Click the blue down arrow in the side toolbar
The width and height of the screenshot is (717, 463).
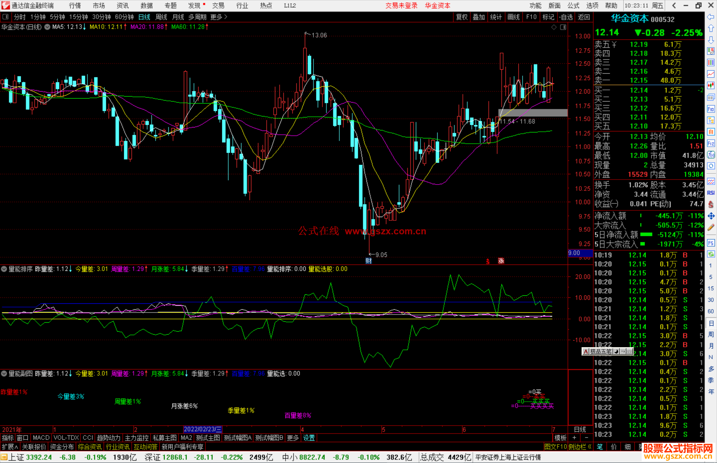pos(711,40)
